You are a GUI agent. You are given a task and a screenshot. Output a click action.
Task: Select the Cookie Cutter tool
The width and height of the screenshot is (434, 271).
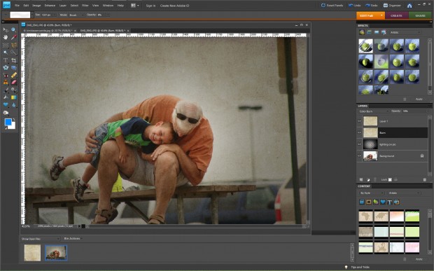(x=6, y=67)
